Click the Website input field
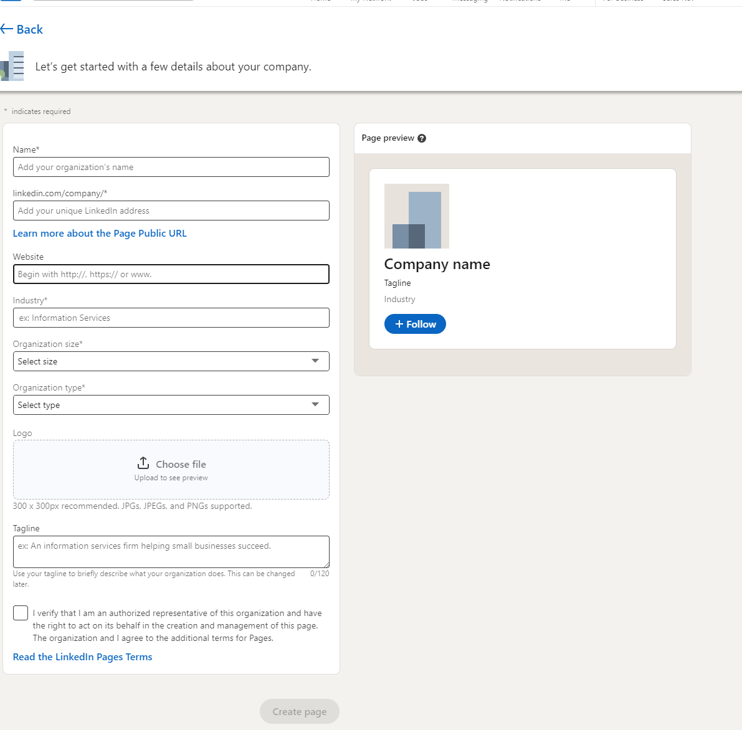This screenshot has width=742, height=730. click(171, 274)
